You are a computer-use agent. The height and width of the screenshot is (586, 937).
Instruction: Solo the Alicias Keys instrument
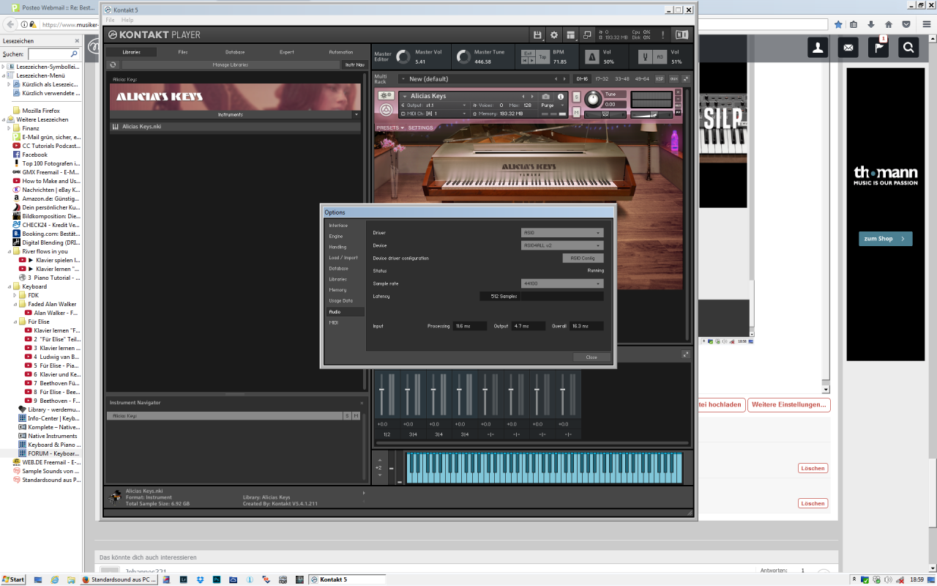coord(576,97)
